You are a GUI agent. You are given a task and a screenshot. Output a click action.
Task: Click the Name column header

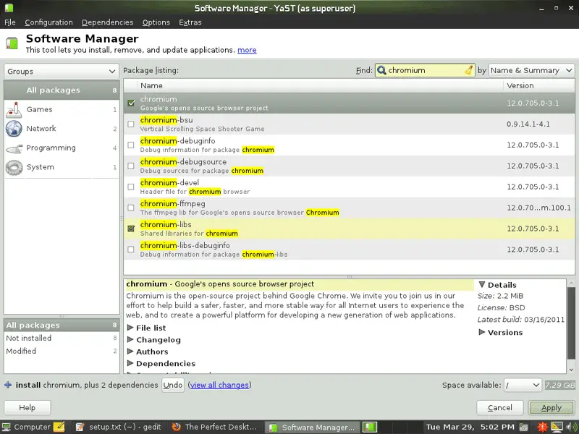coord(319,85)
